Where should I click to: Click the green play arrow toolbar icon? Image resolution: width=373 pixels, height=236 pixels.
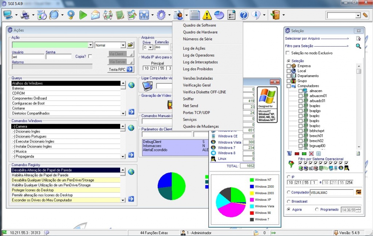point(83,15)
